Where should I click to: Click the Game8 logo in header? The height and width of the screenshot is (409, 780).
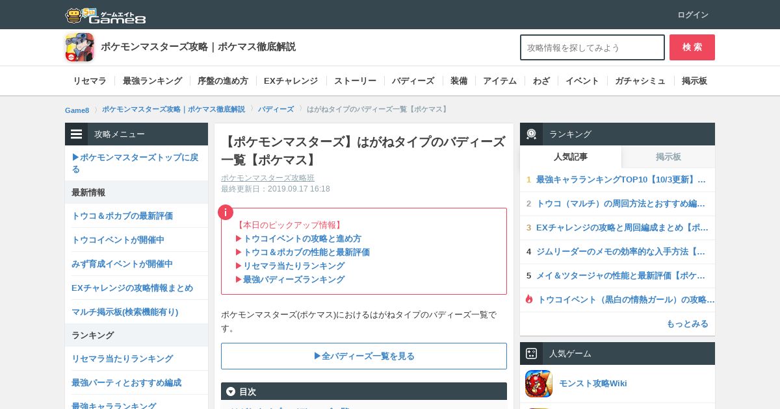[105, 15]
